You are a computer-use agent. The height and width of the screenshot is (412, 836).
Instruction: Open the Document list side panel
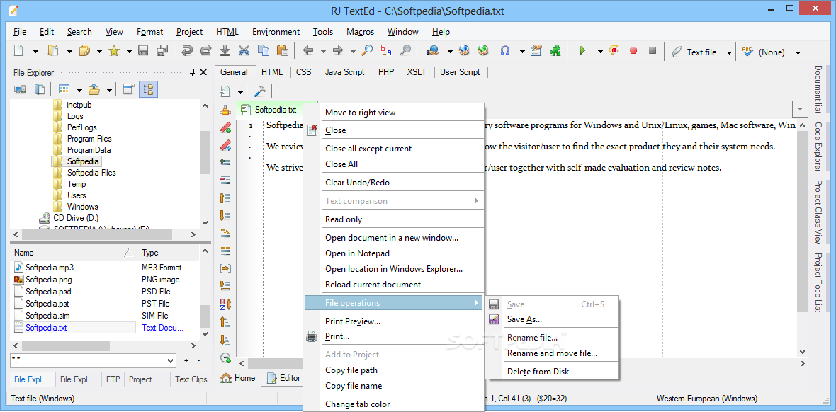818,89
